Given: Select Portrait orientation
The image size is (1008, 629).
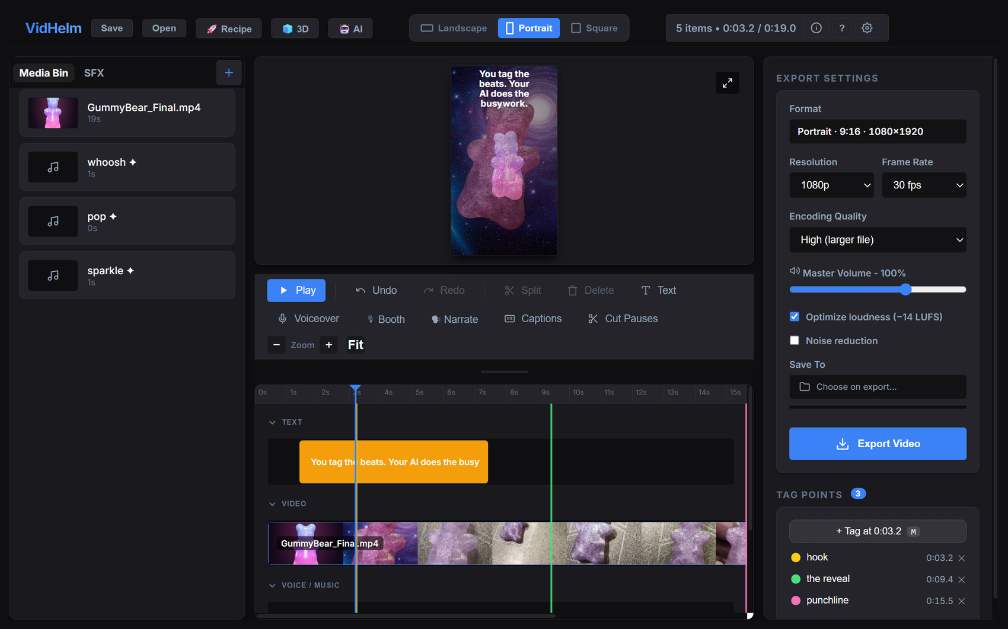Looking at the screenshot, I should click(528, 28).
